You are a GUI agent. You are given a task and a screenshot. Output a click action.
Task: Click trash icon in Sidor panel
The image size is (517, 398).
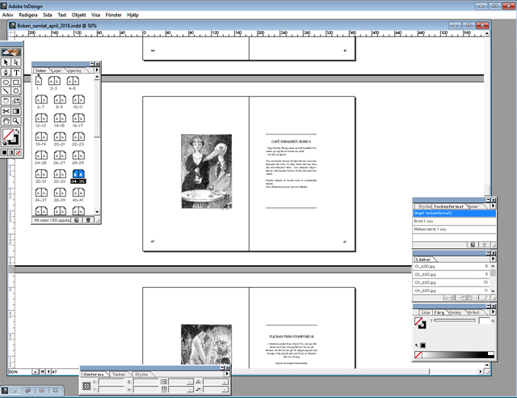tap(88, 220)
